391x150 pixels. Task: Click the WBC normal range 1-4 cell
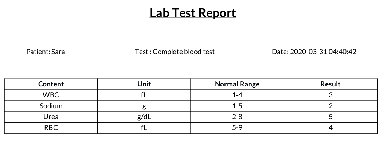(237, 95)
